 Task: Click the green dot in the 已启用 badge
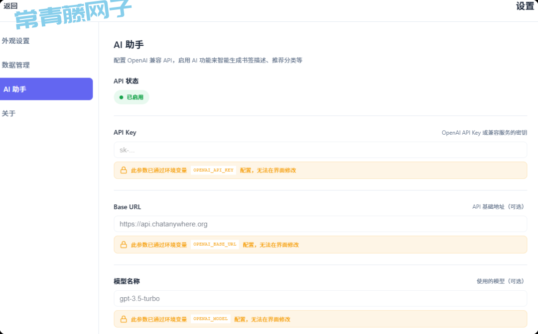pos(121,97)
